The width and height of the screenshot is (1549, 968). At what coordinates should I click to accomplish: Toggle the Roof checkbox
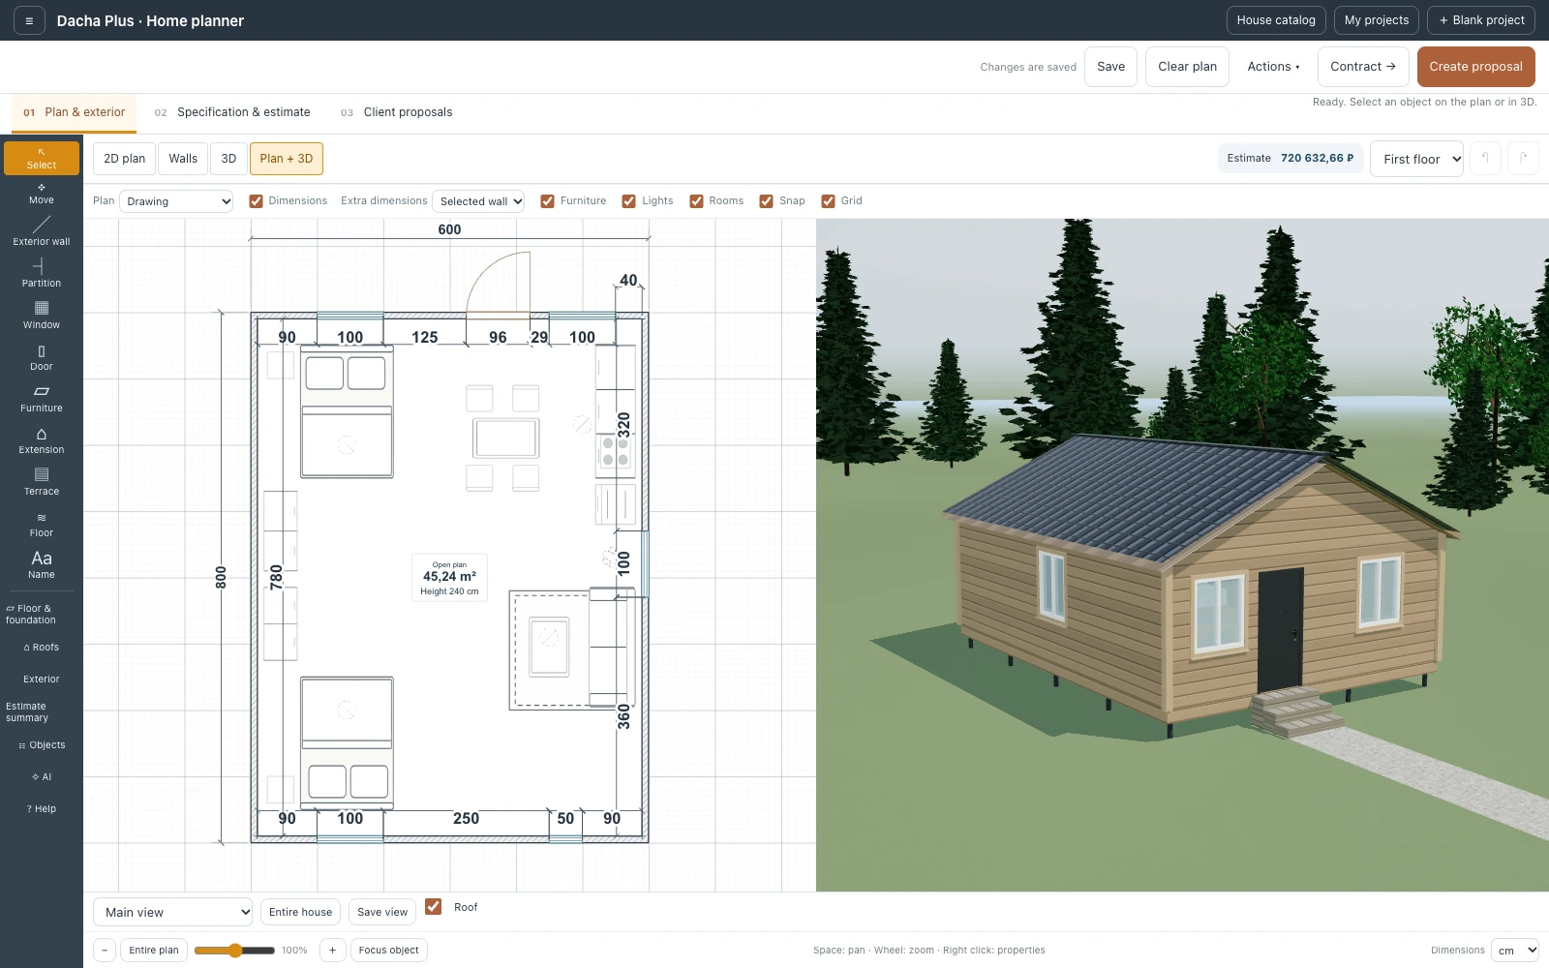(x=434, y=907)
